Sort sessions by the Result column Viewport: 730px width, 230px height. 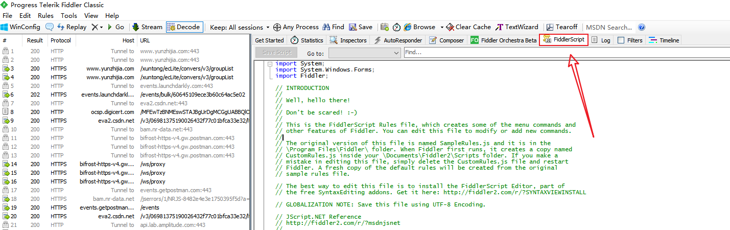tap(35, 40)
